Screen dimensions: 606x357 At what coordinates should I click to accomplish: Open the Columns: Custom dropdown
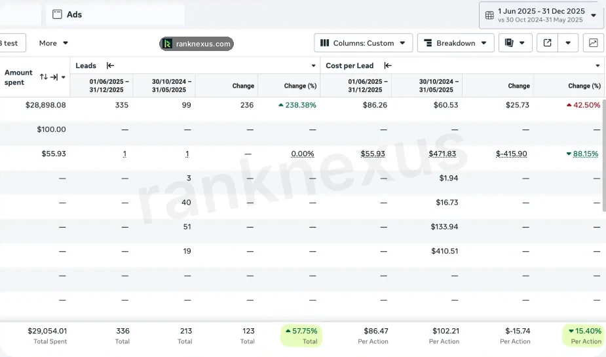364,42
